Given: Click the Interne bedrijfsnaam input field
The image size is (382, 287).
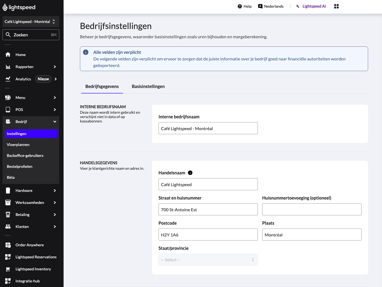Looking at the screenshot, I should pyautogui.click(x=208, y=128).
